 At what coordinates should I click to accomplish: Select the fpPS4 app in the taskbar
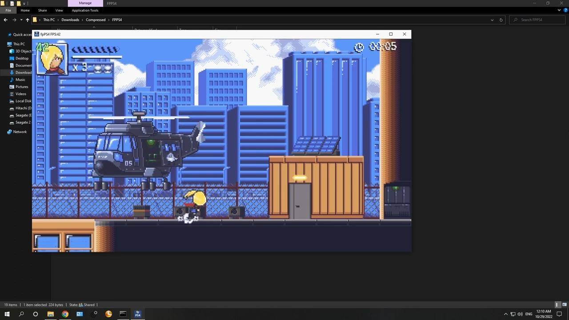(x=137, y=314)
